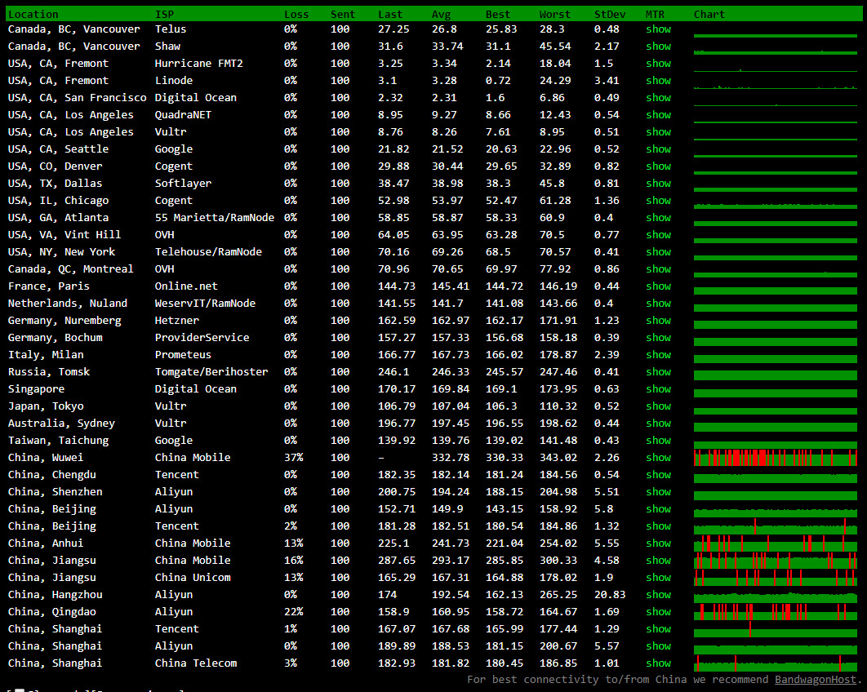The height and width of the screenshot is (692, 867).
Task: Show MTR for OVH Vint Hill row
Action: click(x=658, y=235)
